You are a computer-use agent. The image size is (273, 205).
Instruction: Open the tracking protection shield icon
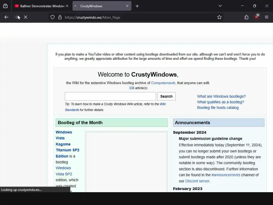pyautogui.click(x=53, y=17)
